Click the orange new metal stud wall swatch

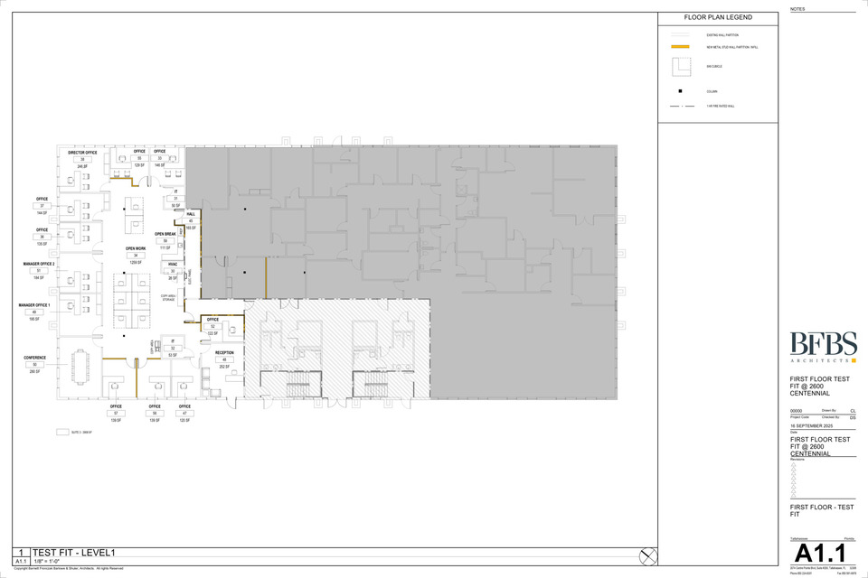681,47
